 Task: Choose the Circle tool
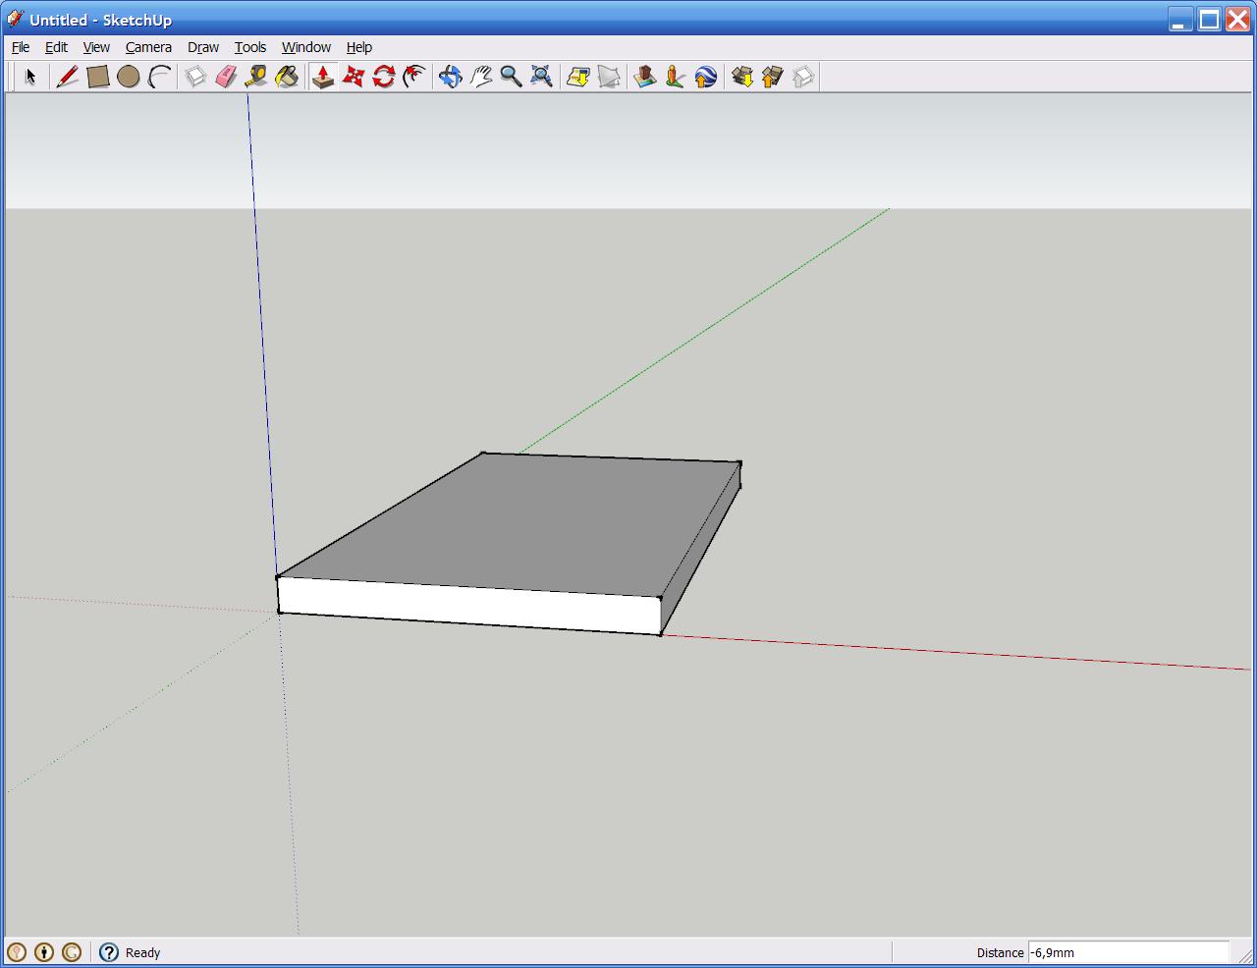128,77
